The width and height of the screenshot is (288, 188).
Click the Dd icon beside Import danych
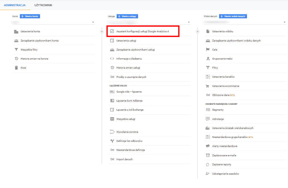pos(112,159)
